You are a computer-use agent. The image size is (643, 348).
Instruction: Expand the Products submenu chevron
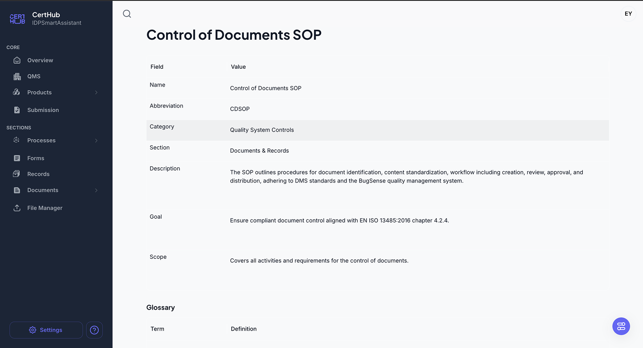click(96, 92)
